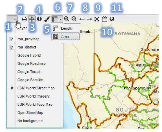
Task: Choose Area measurement option
Action: click(65, 36)
